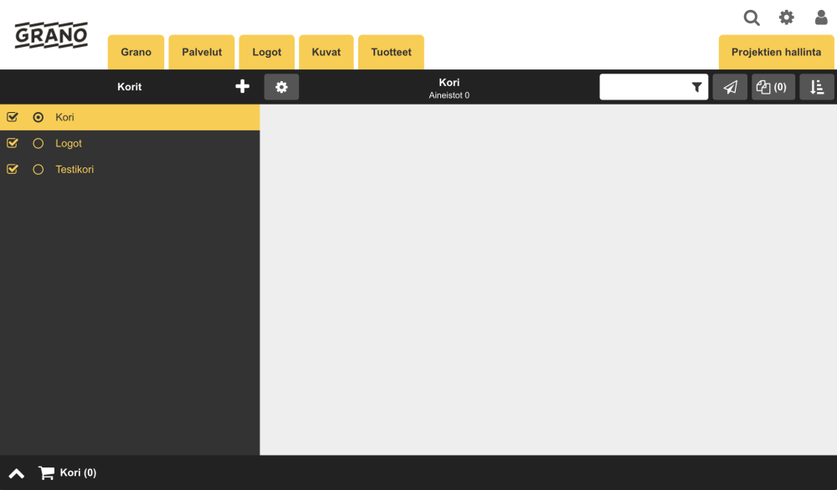Change sort order with sort icon
This screenshot has width=837, height=490.
[817, 87]
